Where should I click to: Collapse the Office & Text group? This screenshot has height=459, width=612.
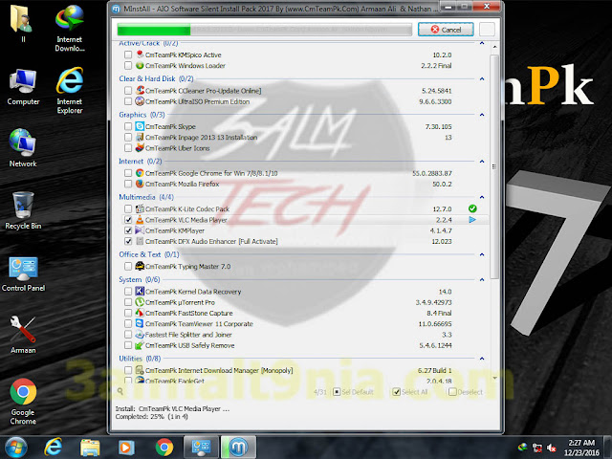(482, 254)
